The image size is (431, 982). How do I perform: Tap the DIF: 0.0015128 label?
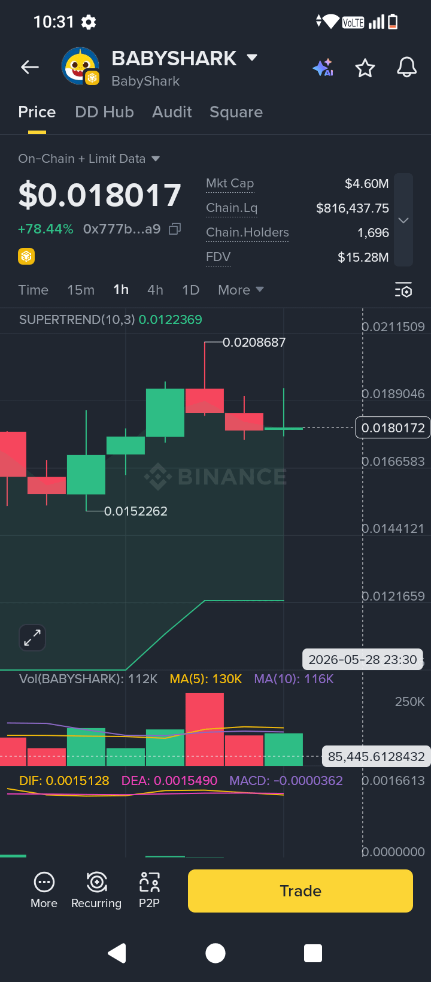[64, 781]
